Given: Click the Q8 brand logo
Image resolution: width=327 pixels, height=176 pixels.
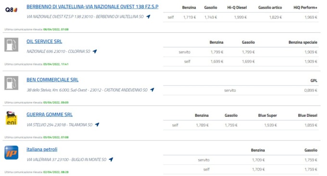Looking at the screenshot, I should (11, 10).
